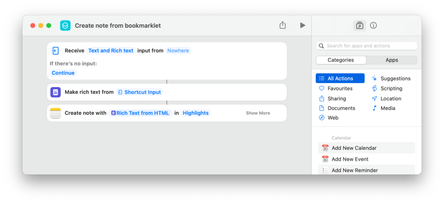Show the Action Library panel icon

tap(360, 25)
